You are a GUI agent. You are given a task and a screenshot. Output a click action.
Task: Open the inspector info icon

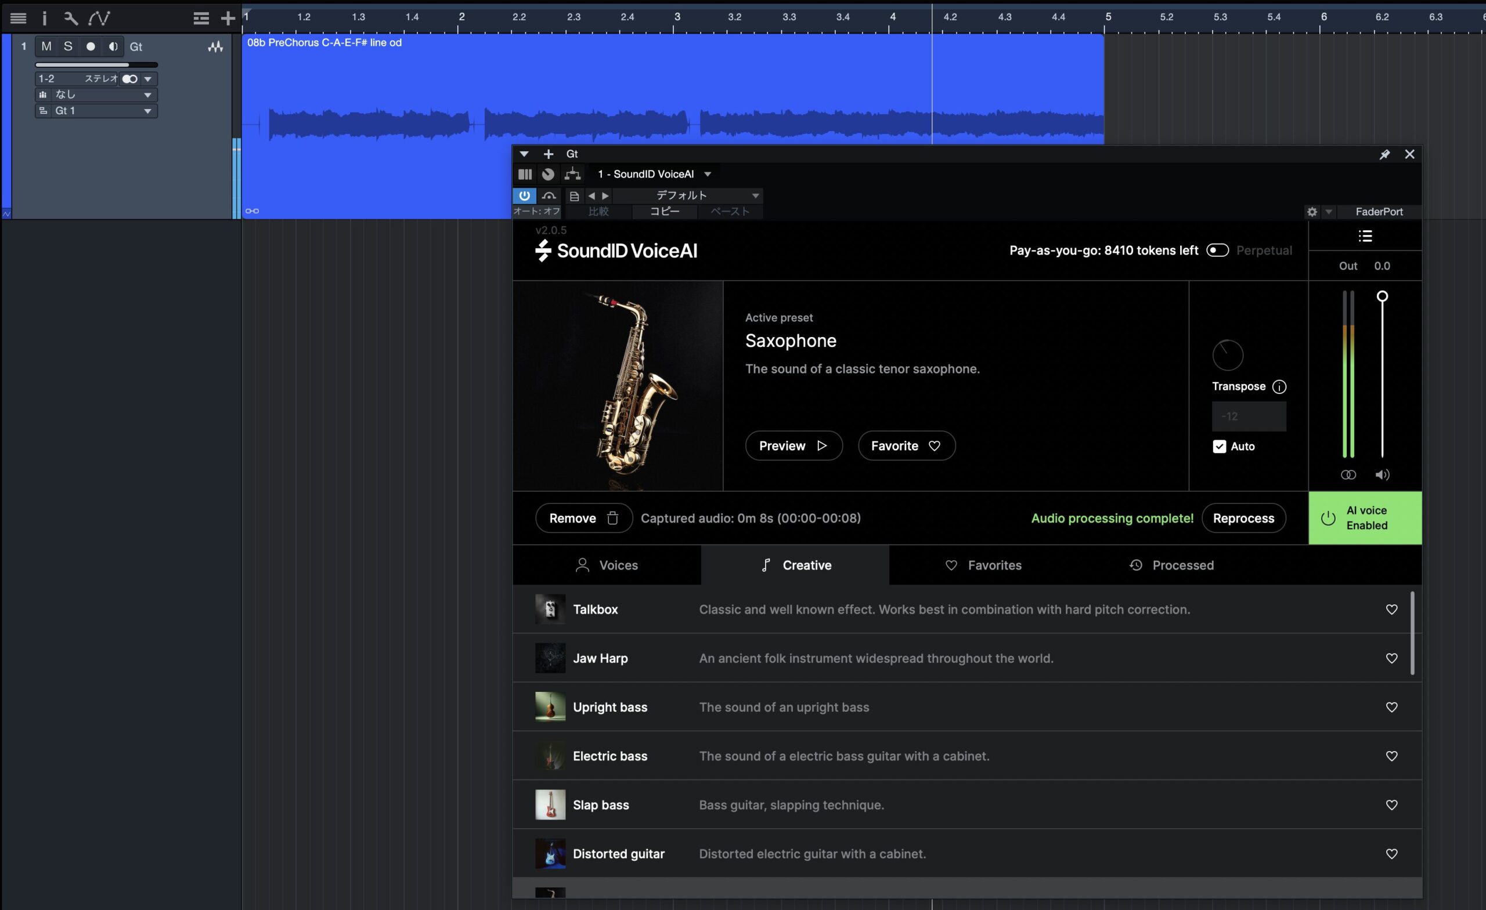pyautogui.click(x=44, y=18)
